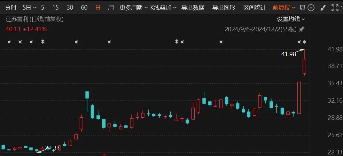
Task: Click the 41.98 high price annotation
Action: 289,54
